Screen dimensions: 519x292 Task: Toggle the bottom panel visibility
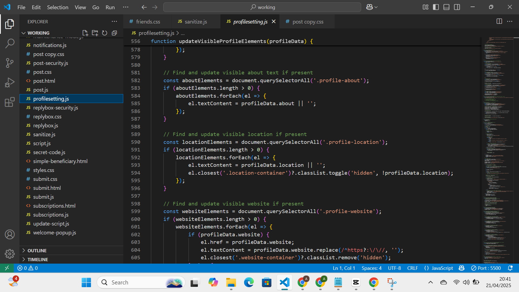pos(446,7)
